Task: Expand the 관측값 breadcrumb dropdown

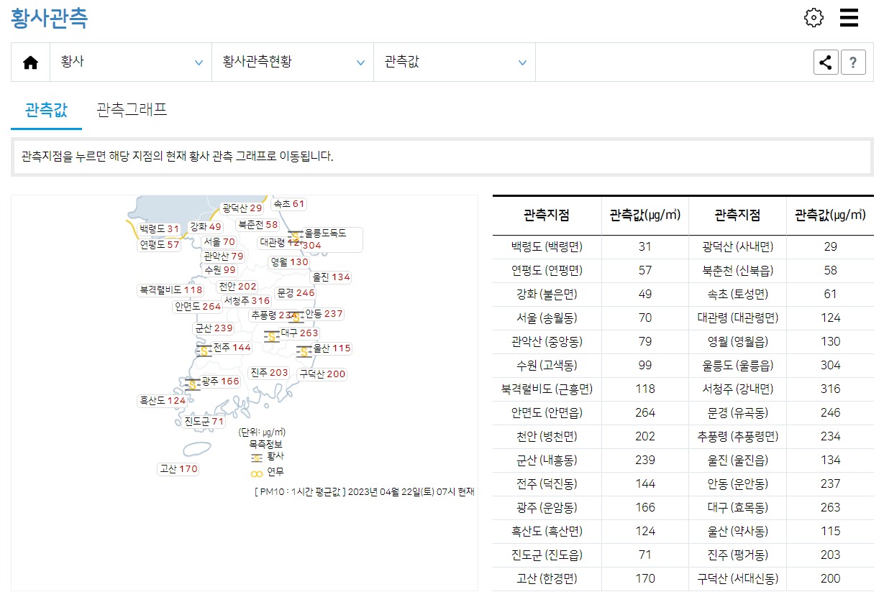Action: tap(455, 62)
